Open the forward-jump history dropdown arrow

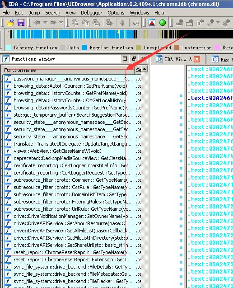(61, 23)
